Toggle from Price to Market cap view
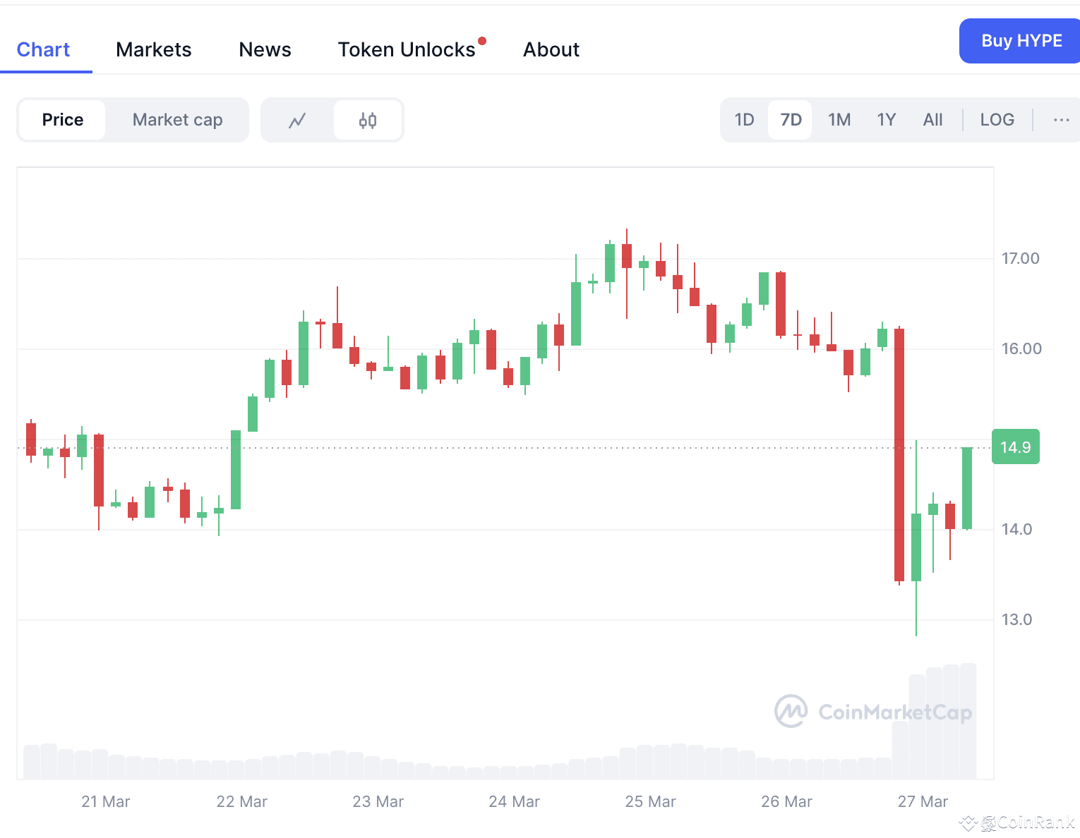Image resolution: width=1080 pixels, height=838 pixels. [x=177, y=120]
